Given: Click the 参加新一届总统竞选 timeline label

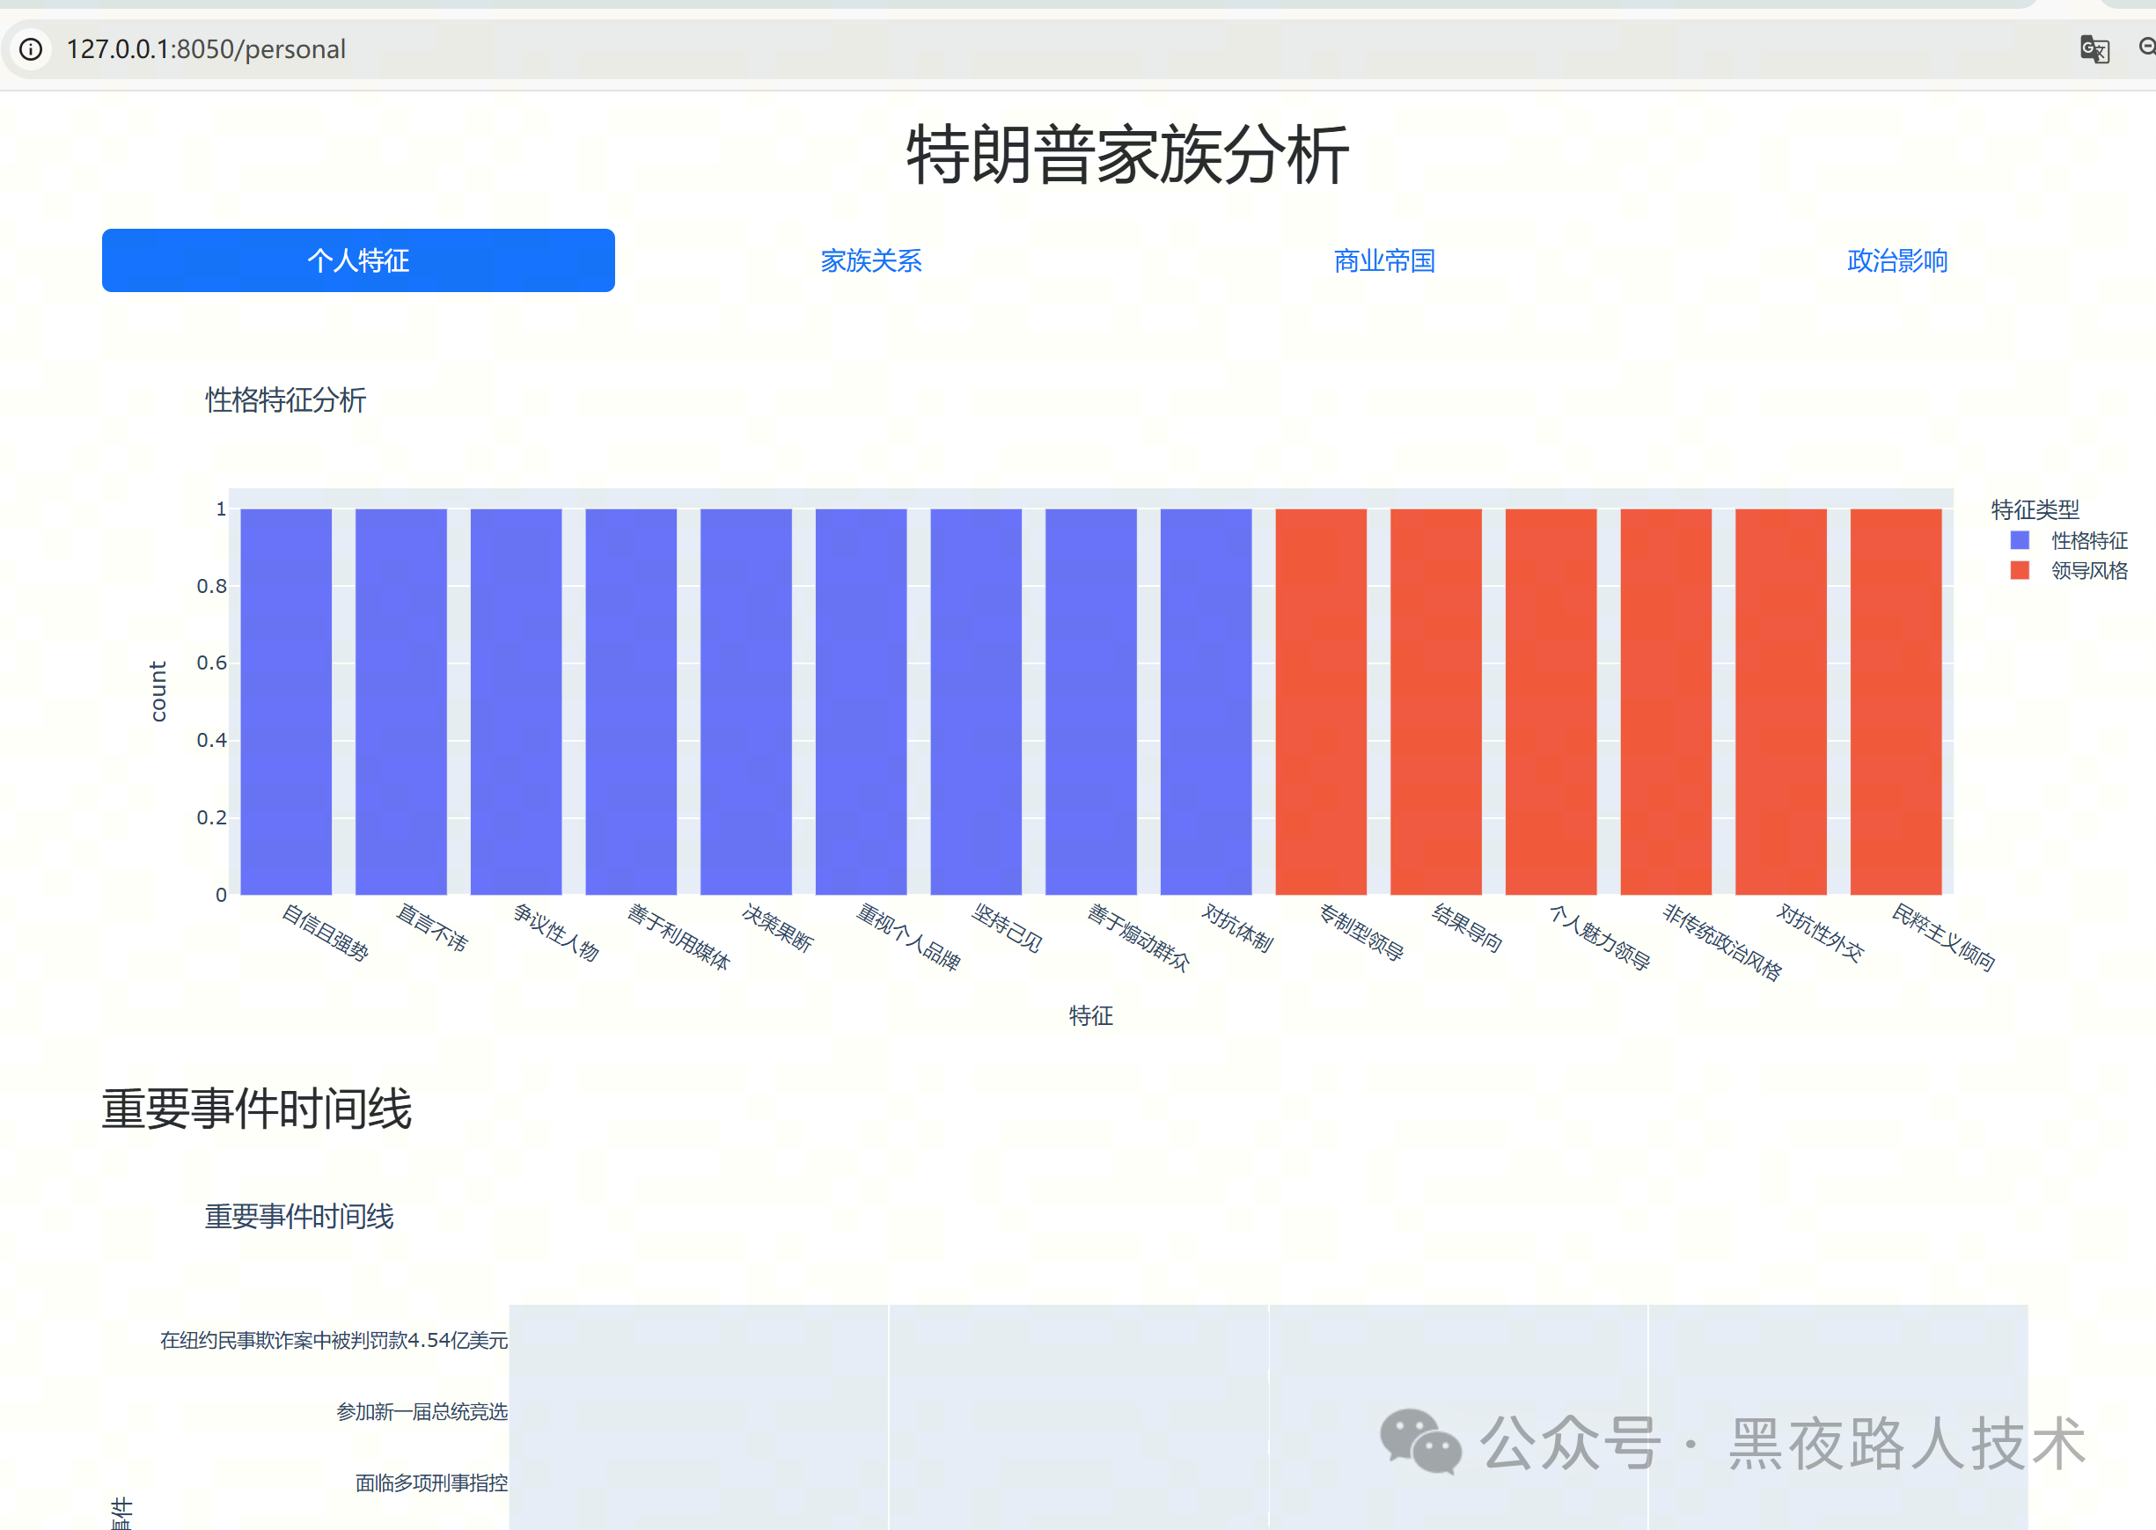Looking at the screenshot, I should tap(422, 1411).
